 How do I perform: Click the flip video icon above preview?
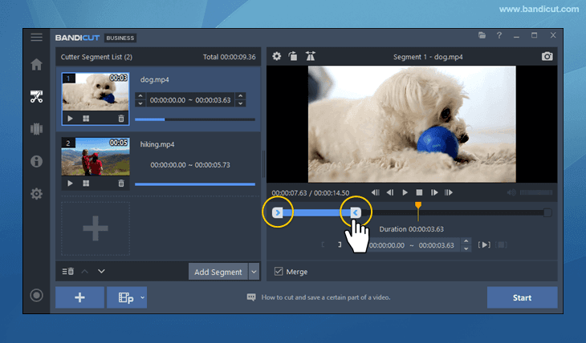point(311,57)
